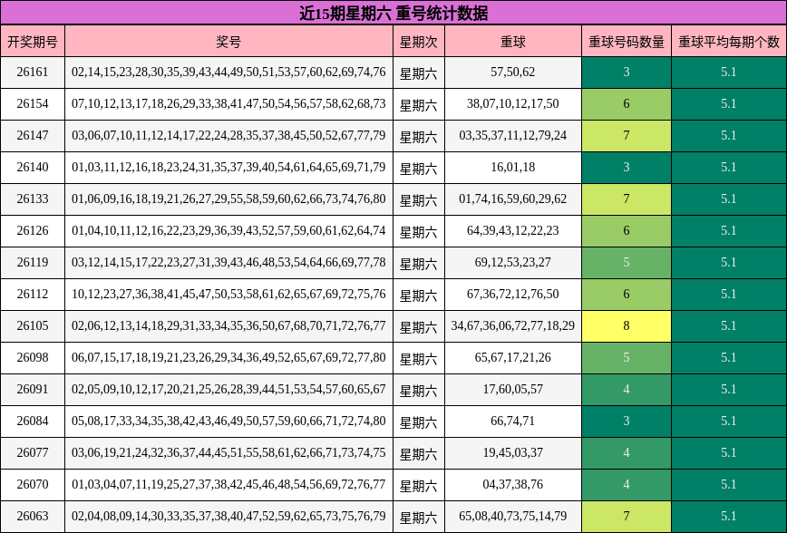Click repeat balls cell 64,39,43,12,22,23
Screen dimensions: 787x533
[513, 231]
